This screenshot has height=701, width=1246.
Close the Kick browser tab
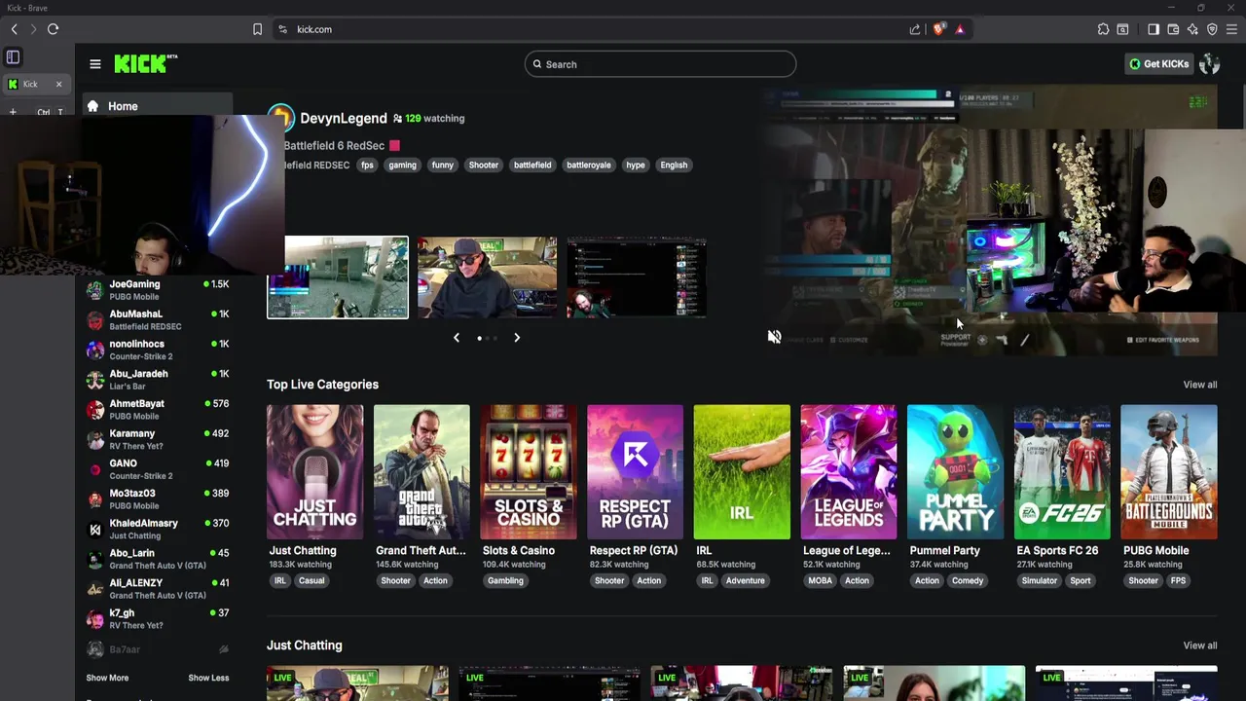(58, 84)
